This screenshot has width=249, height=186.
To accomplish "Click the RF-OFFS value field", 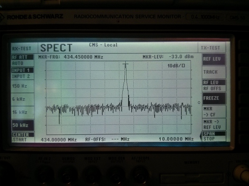I will tap(120, 139).
